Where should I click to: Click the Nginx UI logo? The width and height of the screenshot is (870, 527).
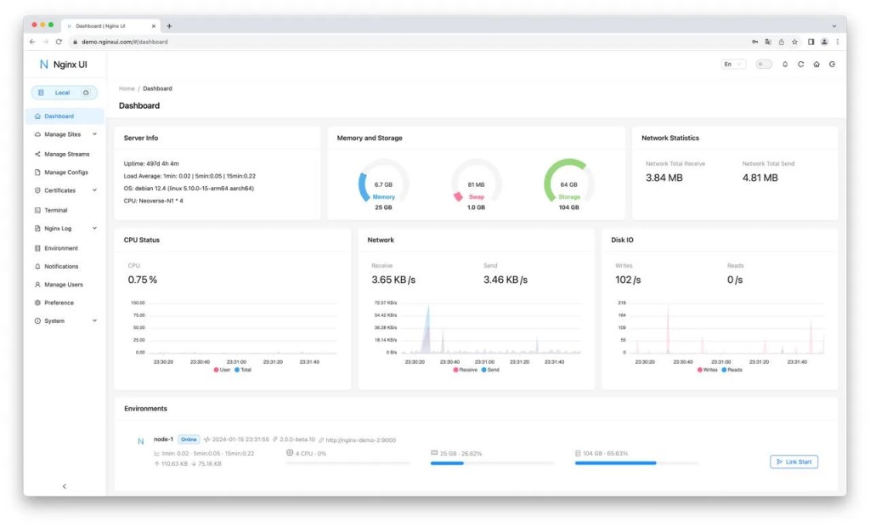[64, 65]
